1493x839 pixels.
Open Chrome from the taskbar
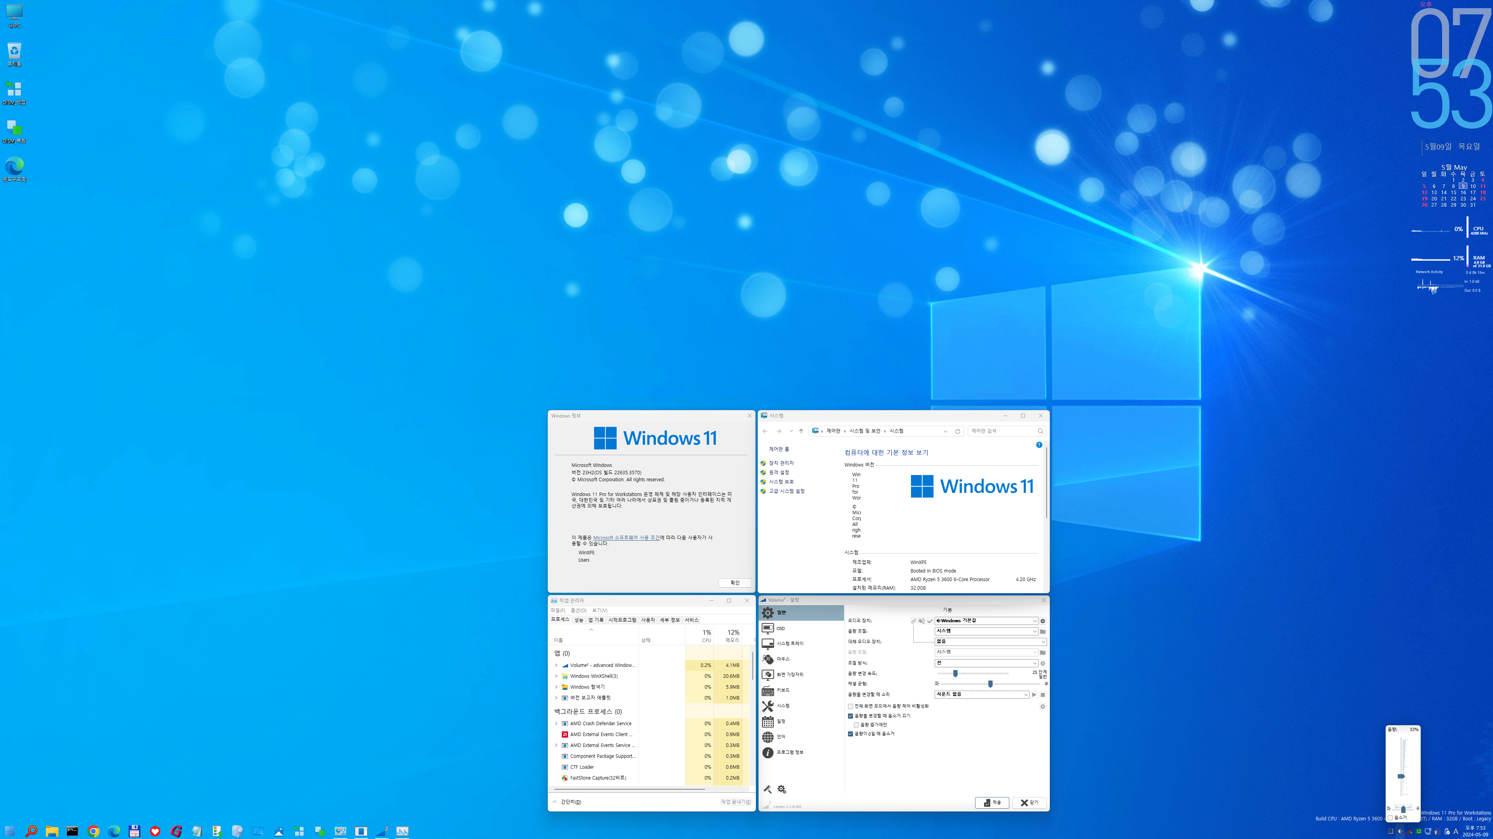pos(93,831)
